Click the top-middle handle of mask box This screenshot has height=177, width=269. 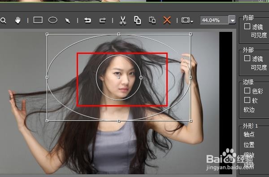[x=119, y=35]
